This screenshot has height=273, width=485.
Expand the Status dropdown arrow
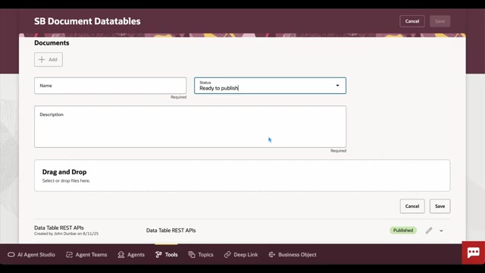337,86
